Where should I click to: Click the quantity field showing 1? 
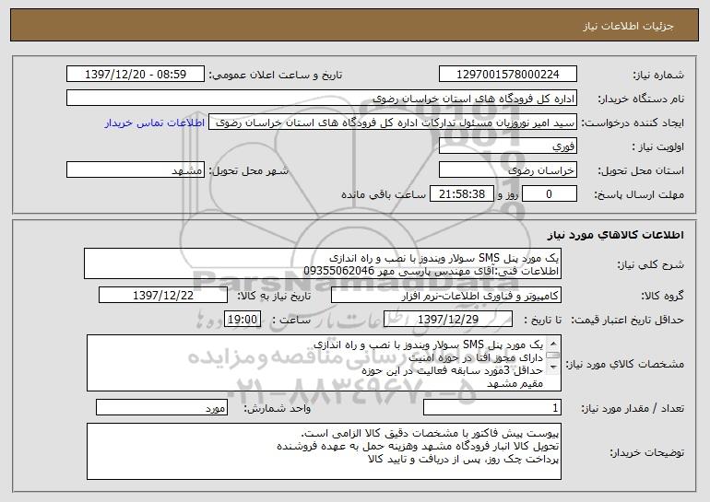coord(492,407)
